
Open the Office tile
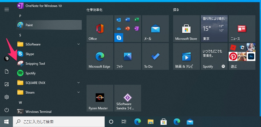coord(100,29)
